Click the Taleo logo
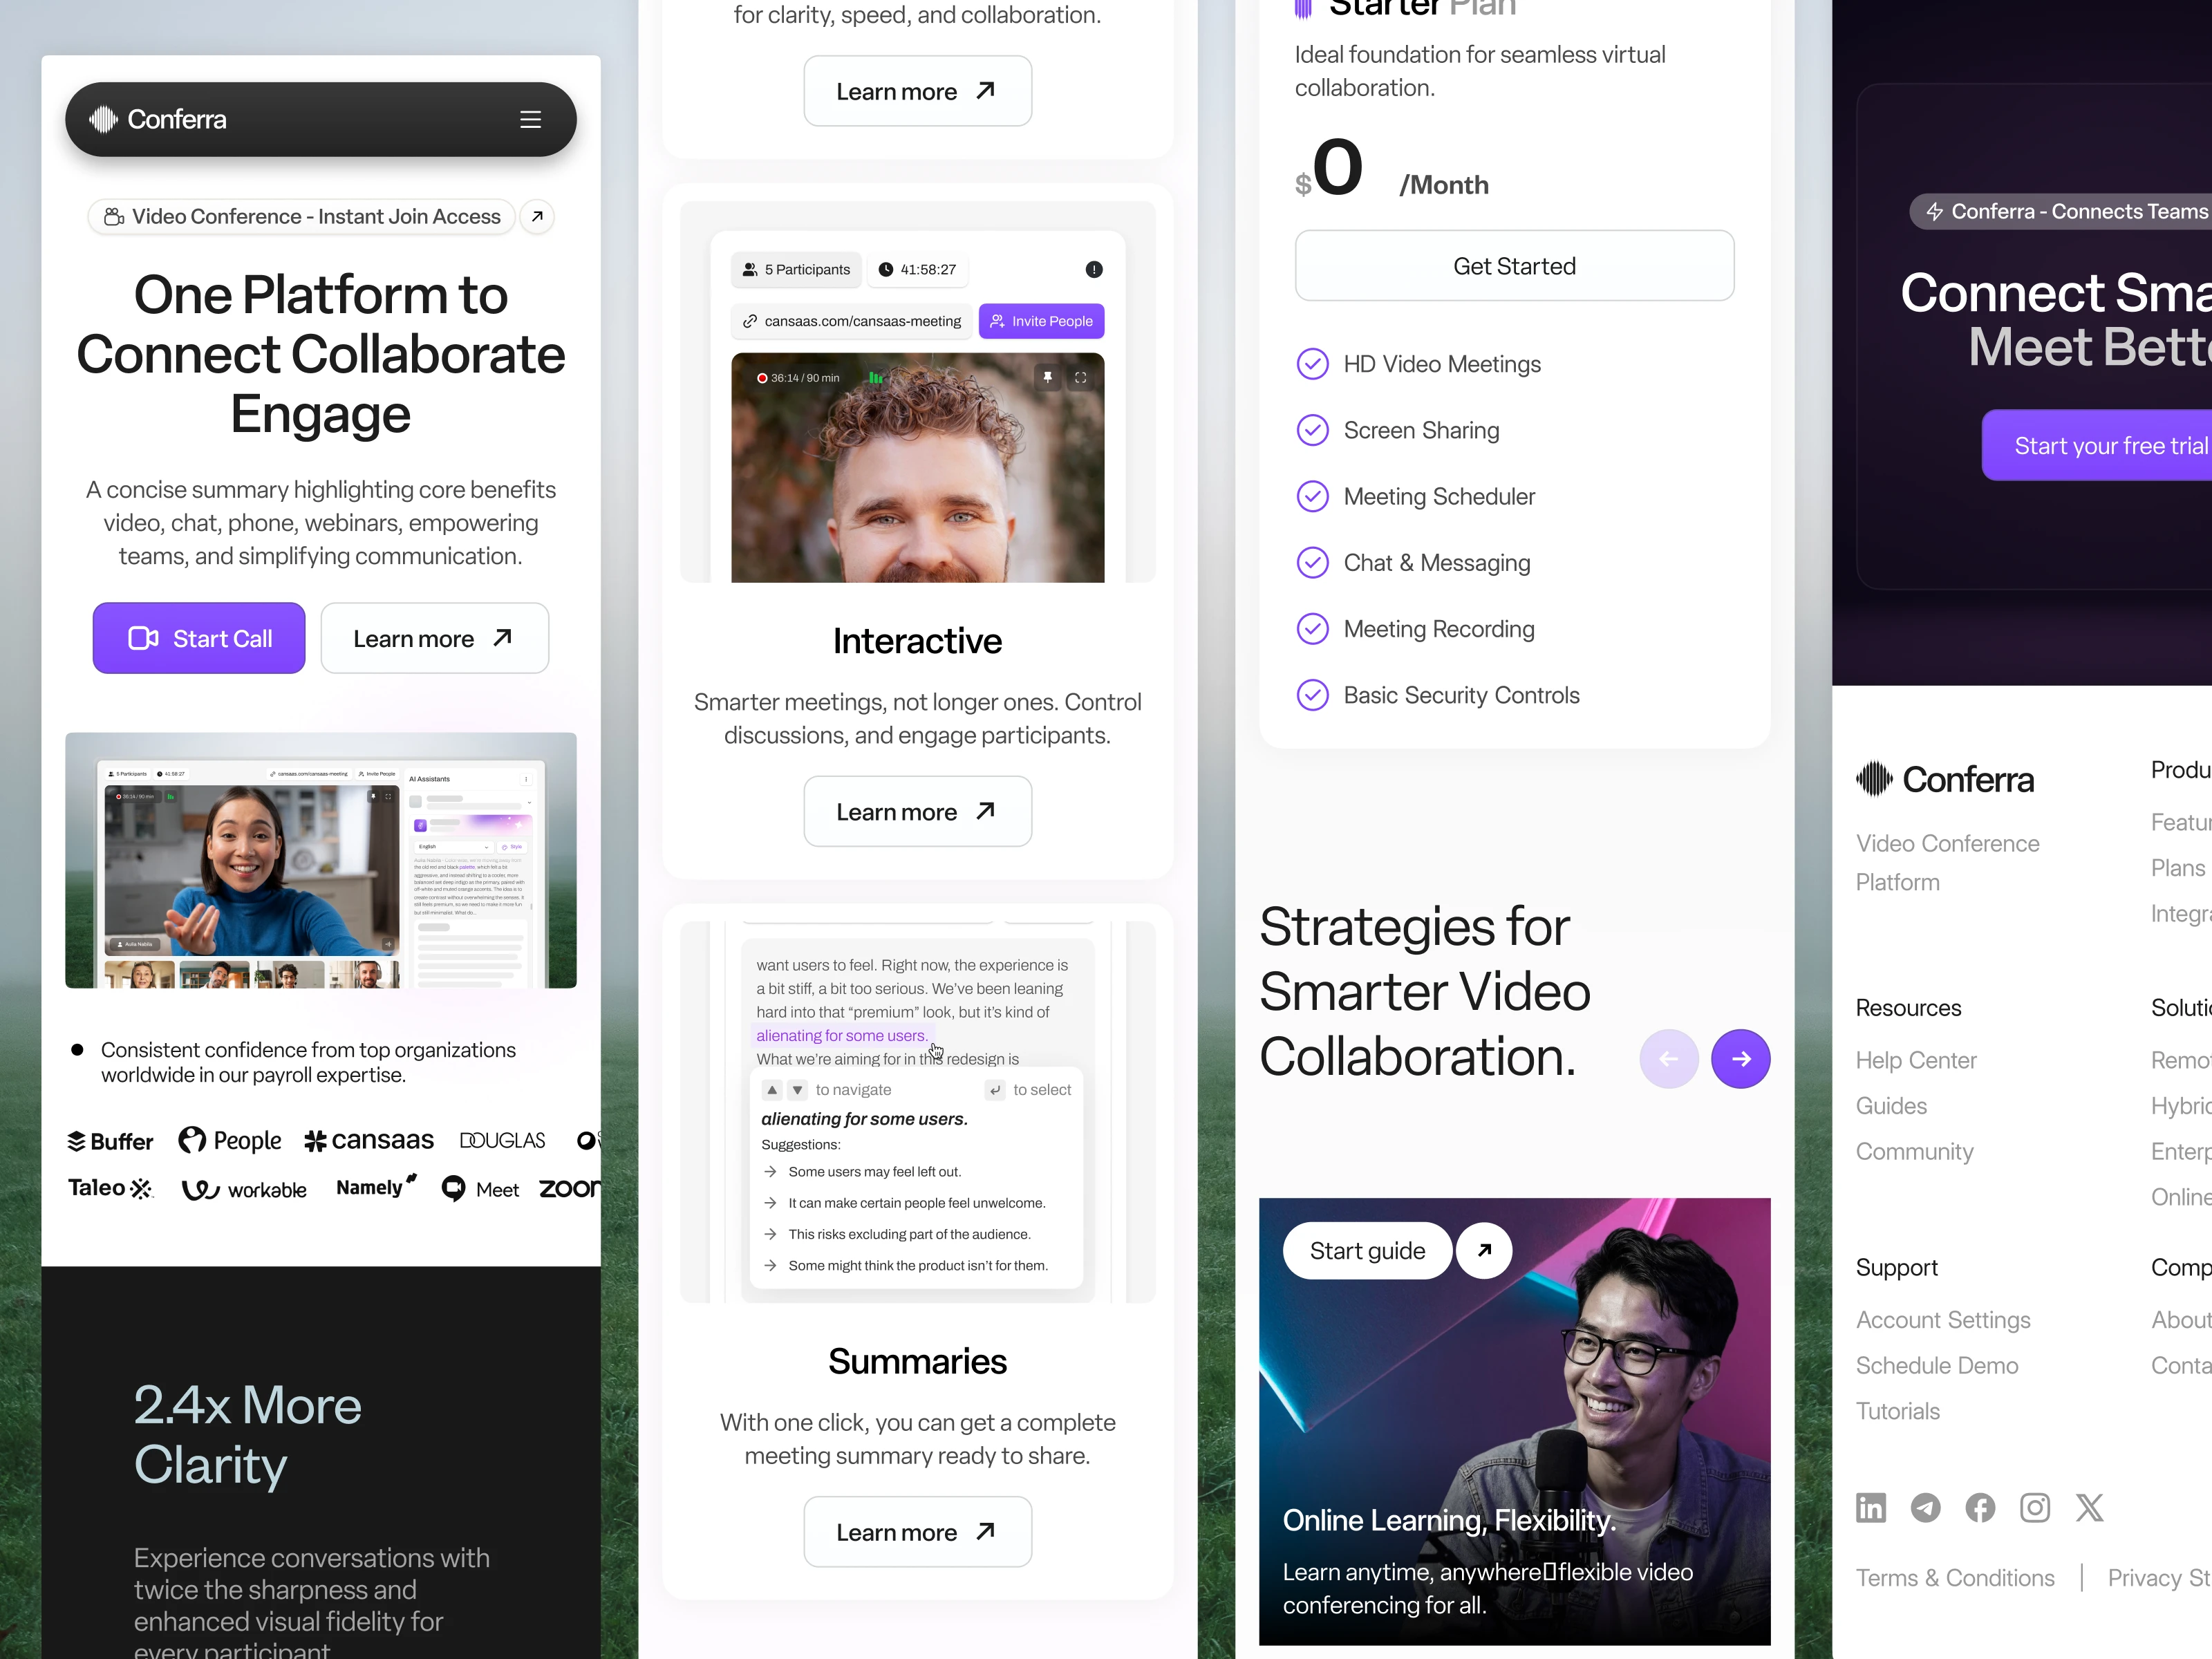 [x=110, y=1188]
